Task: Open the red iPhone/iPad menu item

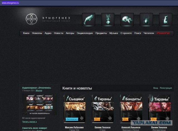Action: coord(163,33)
